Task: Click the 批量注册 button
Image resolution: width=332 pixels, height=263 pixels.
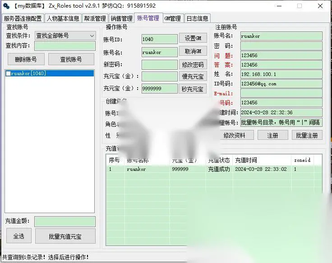Action: 307,135
